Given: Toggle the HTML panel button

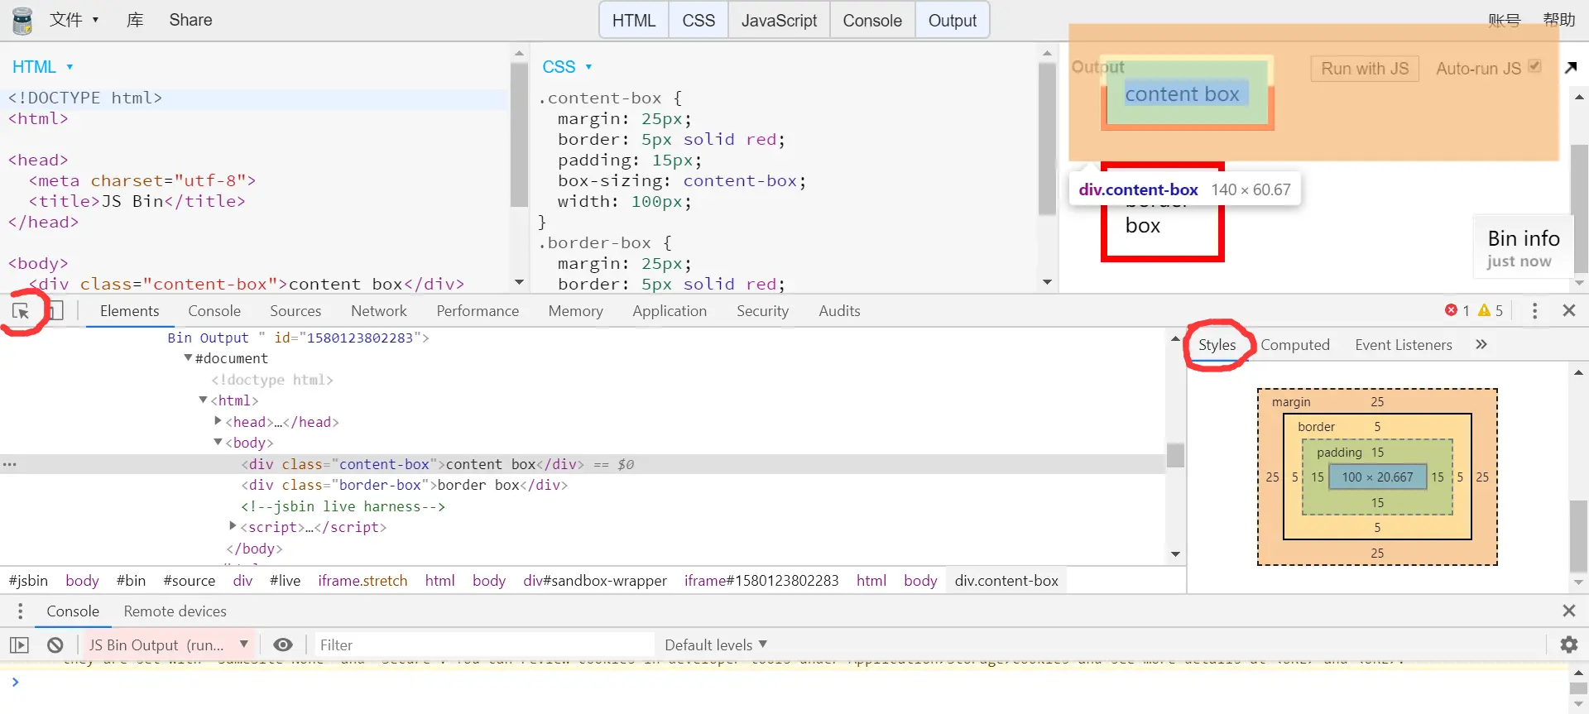Looking at the screenshot, I should coord(634,21).
